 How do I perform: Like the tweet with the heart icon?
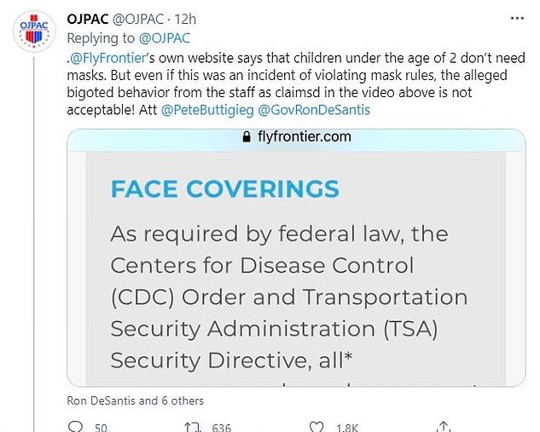coord(317,427)
